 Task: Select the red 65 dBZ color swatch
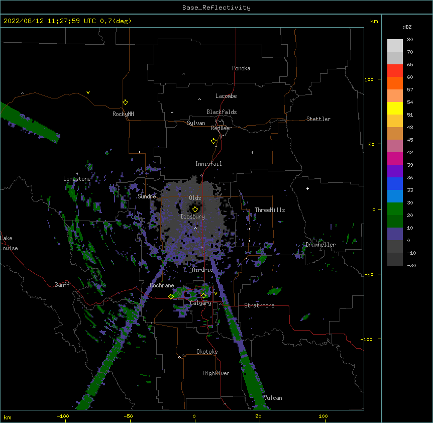click(395, 70)
